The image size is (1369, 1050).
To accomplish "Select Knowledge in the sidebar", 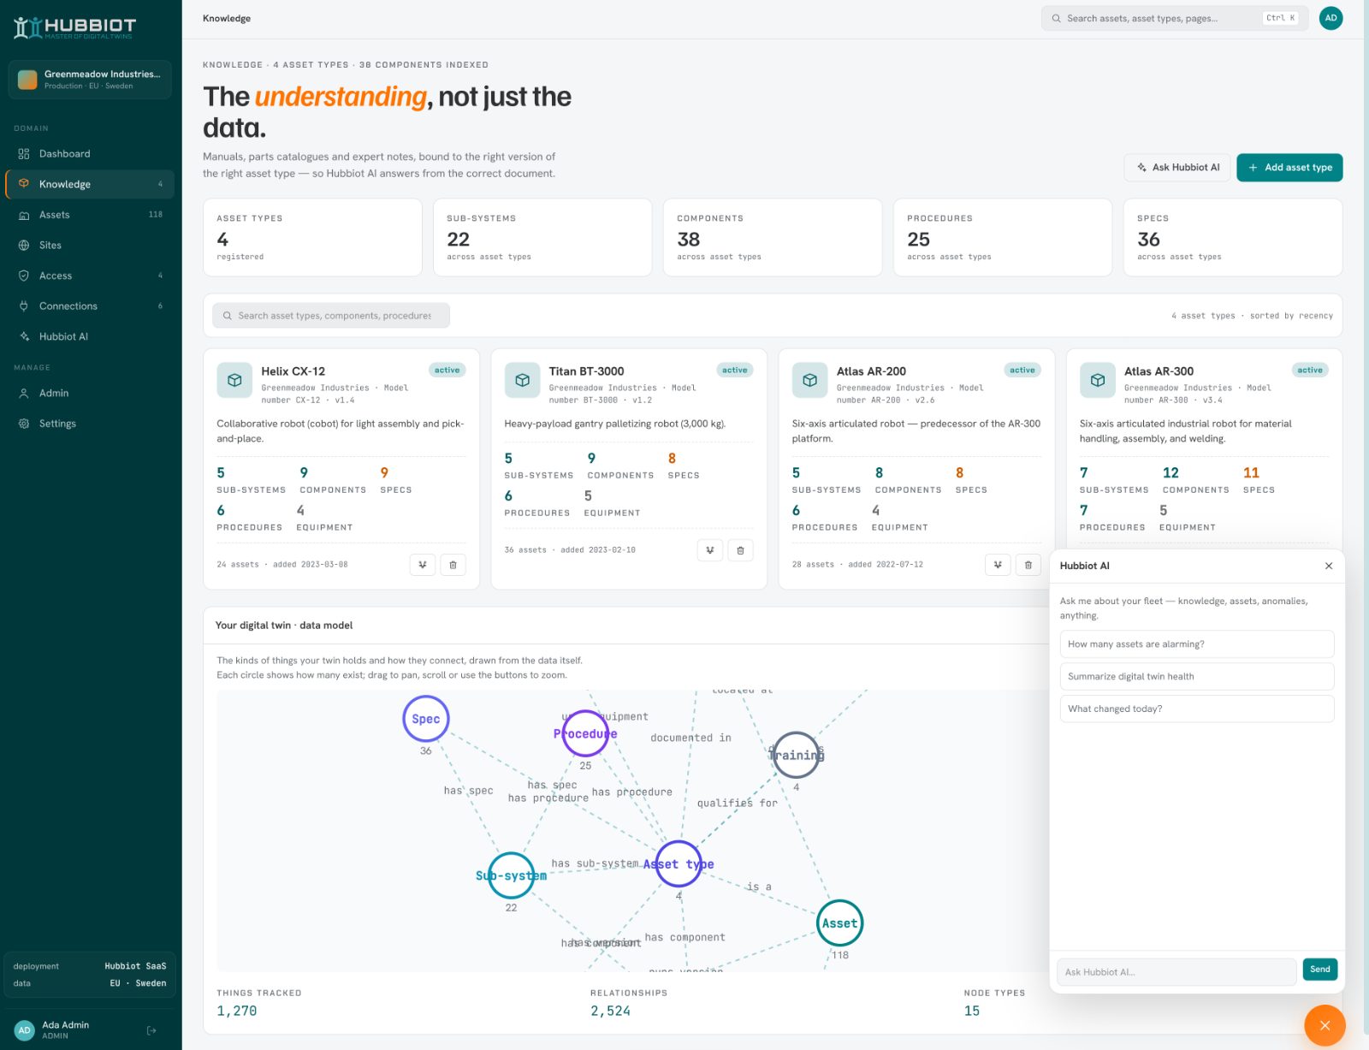I will click(x=90, y=184).
